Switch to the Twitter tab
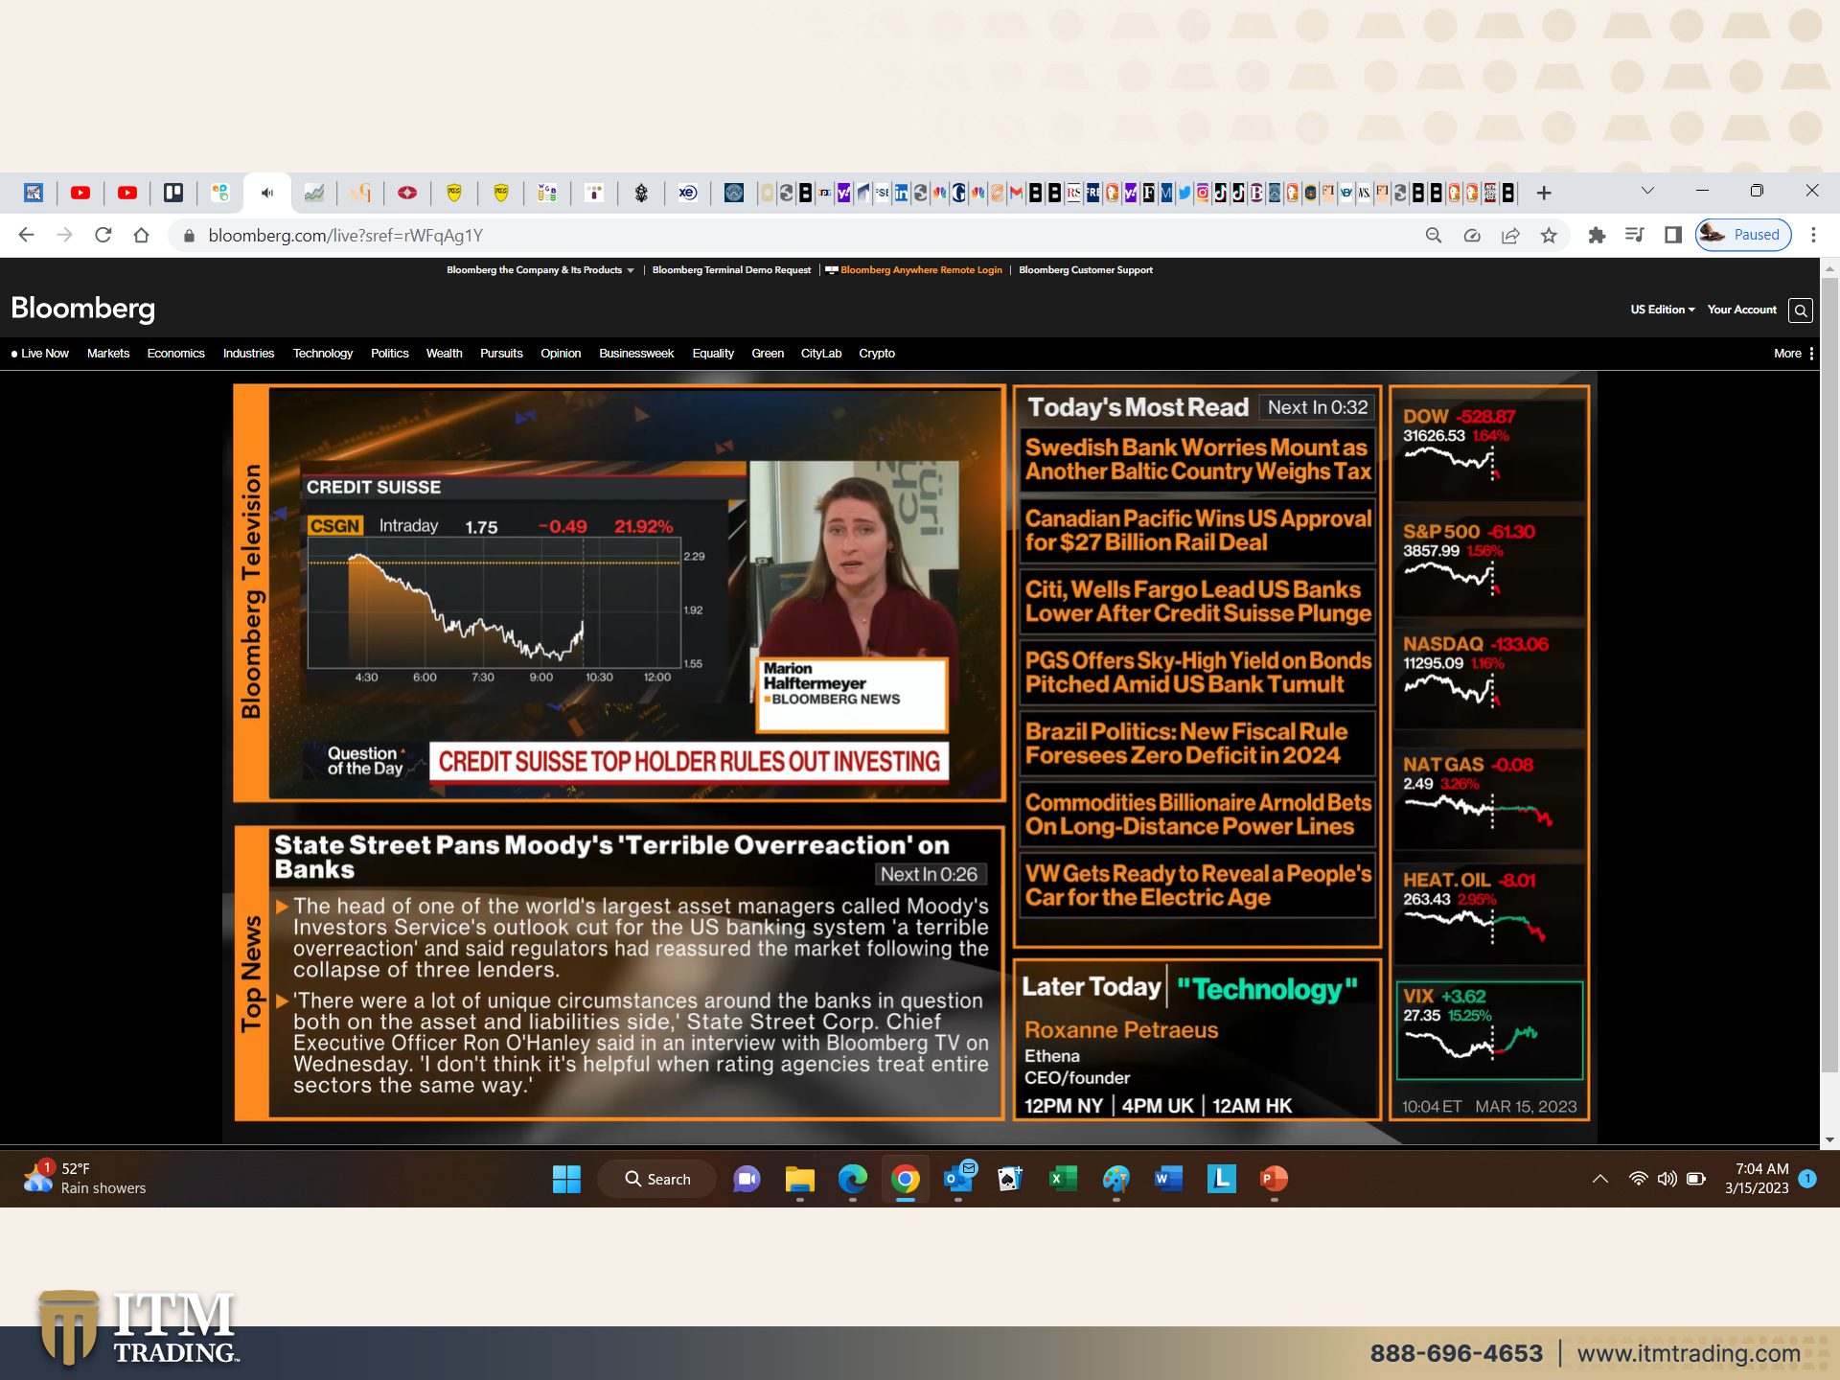Image resolution: width=1840 pixels, height=1380 pixels. 1184,193
